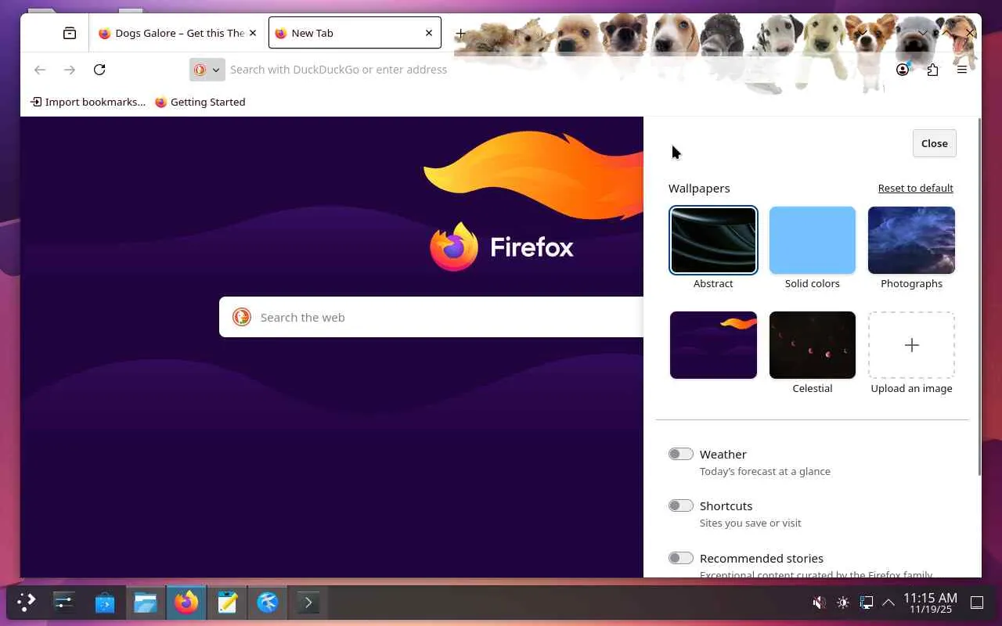Image resolution: width=1002 pixels, height=626 pixels.
Task: Enable the Weather toggle
Action: (681, 454)
